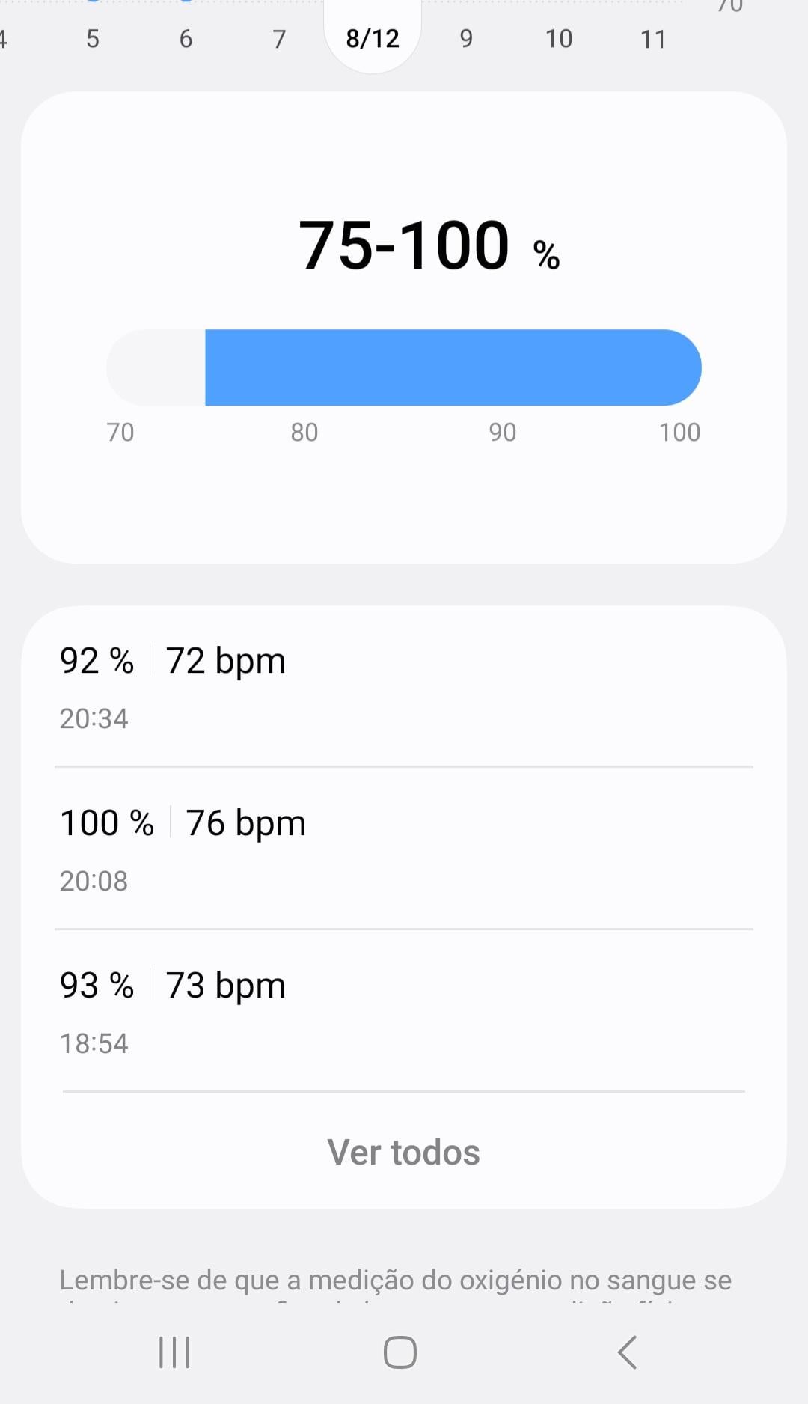The image size is (808, 1404).
Task: Select day 5 in date strip
Action: pyautogui.click(x=93, y=39)
